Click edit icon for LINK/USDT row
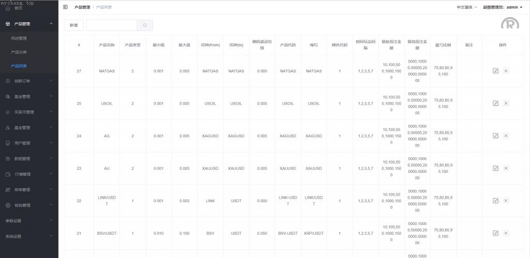This screenshot has height=258, width=530. click(x=495, y=201)
